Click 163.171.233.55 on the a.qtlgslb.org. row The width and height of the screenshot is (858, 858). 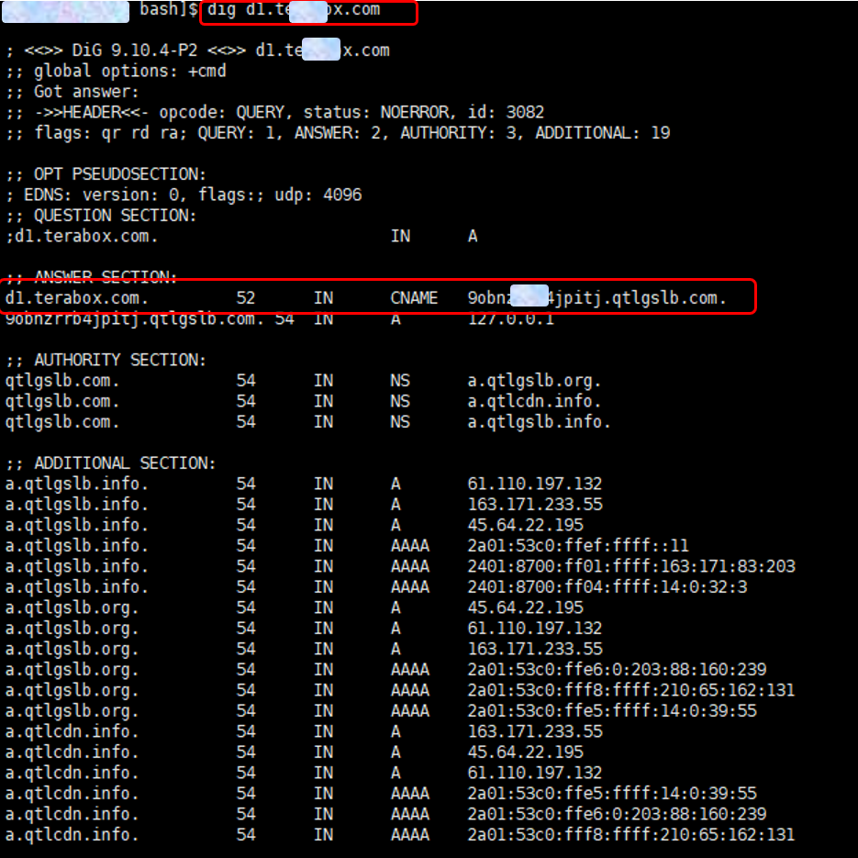(535, 649)
